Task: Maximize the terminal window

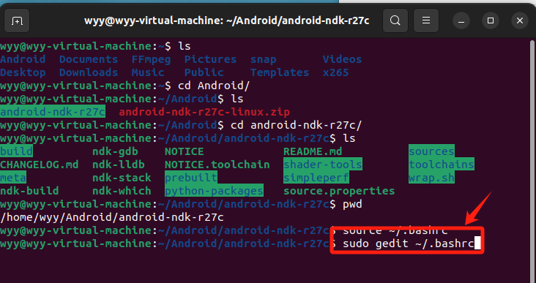Action: 491,21
